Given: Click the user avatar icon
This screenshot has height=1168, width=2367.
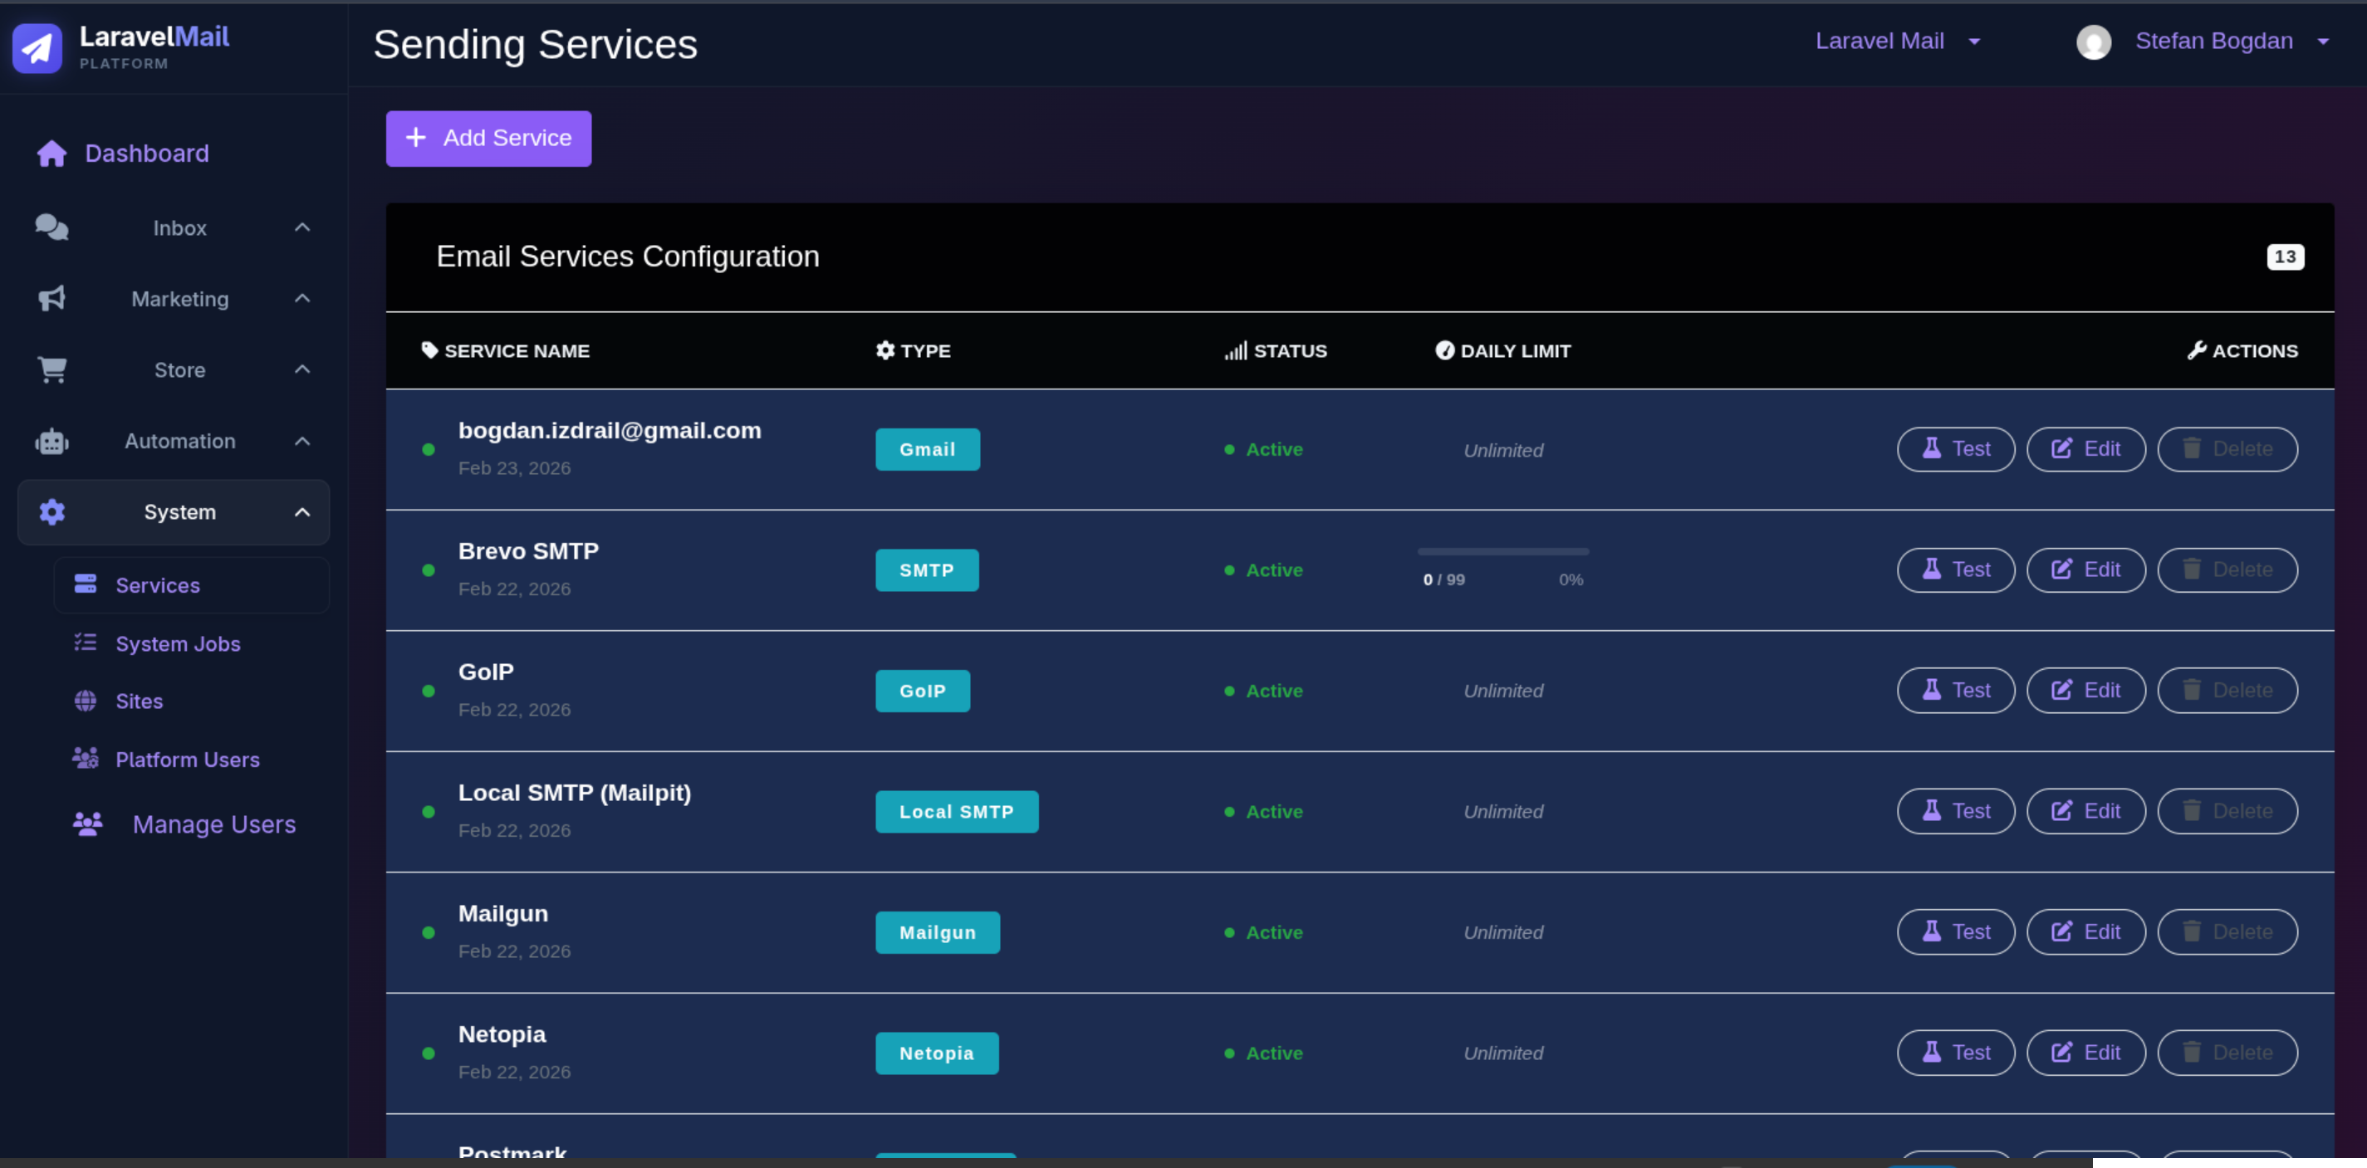Looking at the screenshot, I should [2093, 42].
